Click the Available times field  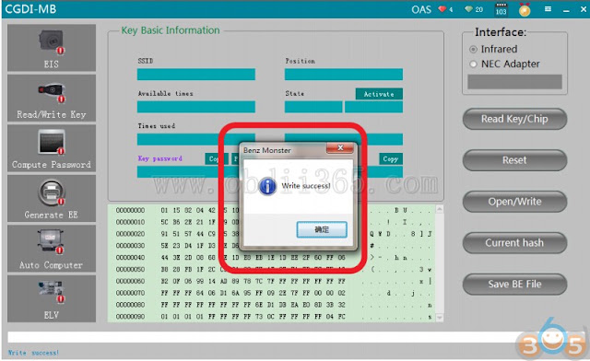tap(196, 107)
